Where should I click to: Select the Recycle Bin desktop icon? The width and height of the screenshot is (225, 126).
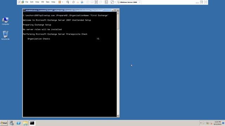(x=5, y=35)
